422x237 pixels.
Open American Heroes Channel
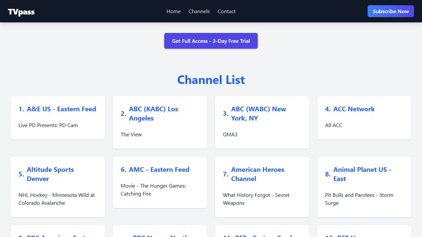tap(257, 174)
